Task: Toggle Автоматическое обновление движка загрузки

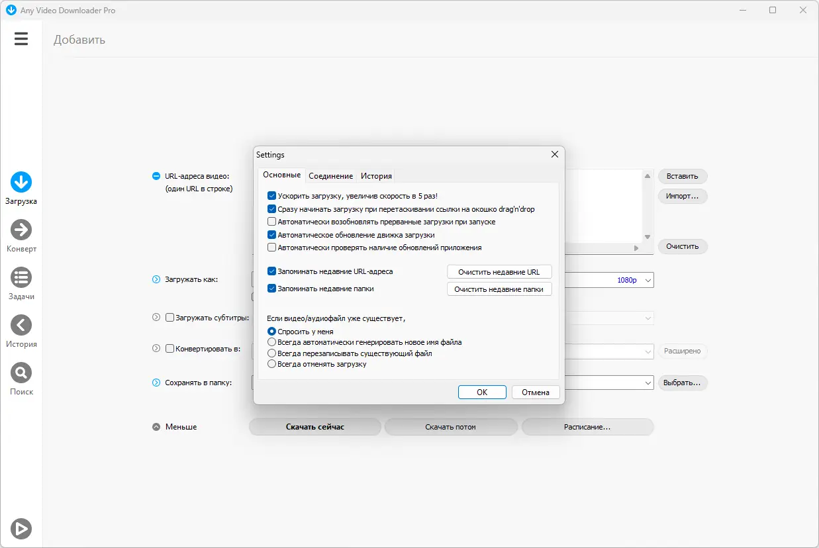Action: (271, 235)
